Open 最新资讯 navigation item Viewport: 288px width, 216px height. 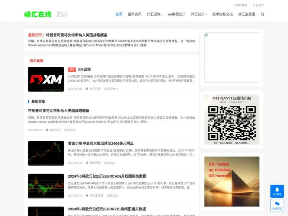click(134, 14)
